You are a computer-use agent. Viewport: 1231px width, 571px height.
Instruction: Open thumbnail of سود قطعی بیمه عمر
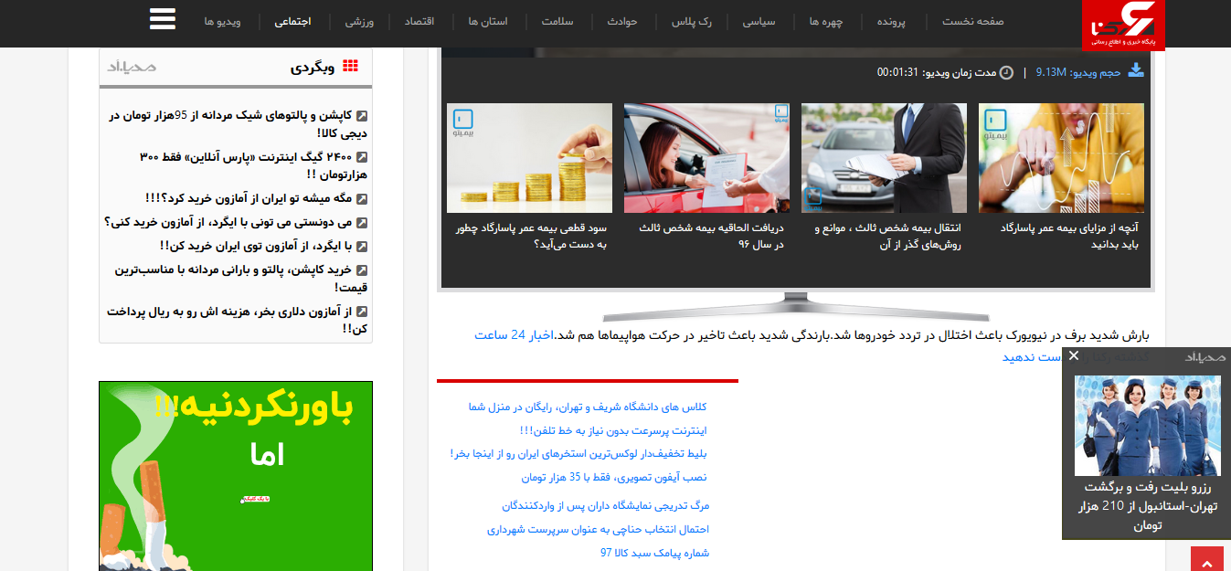(x=529, y=158)
